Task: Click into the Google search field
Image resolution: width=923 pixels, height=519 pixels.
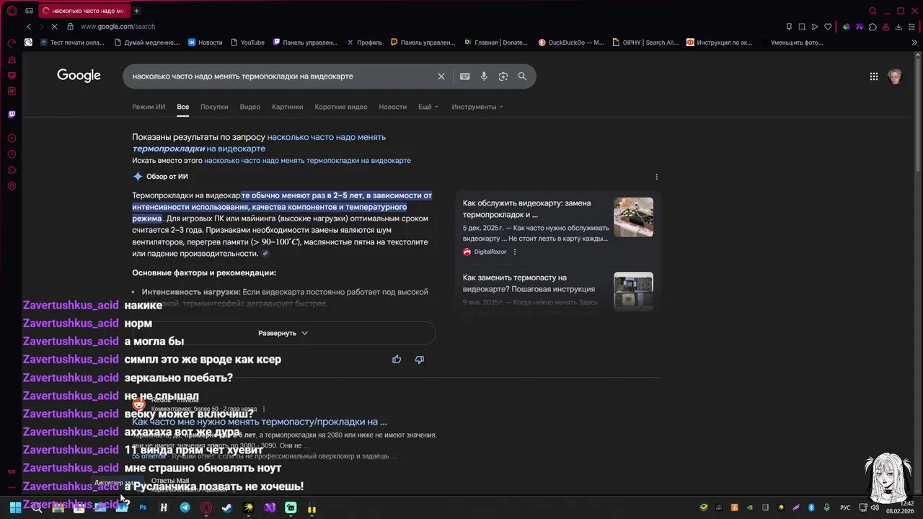Action: click(x=281, y=76)
